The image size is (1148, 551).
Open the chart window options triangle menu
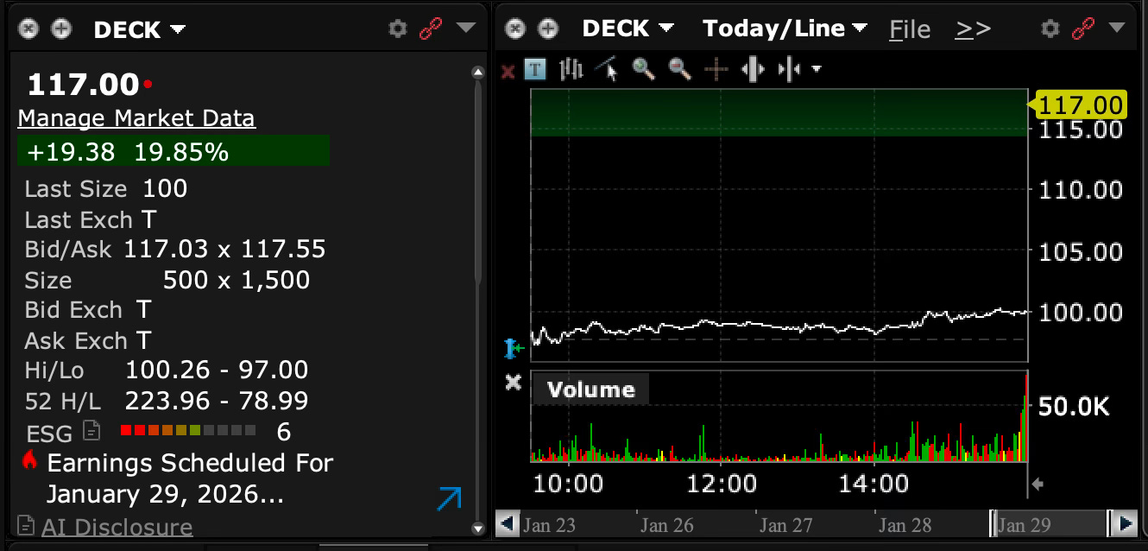coord(1118,28)
